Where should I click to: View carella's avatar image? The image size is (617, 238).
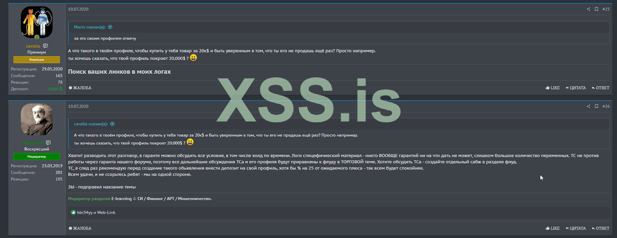37,22
